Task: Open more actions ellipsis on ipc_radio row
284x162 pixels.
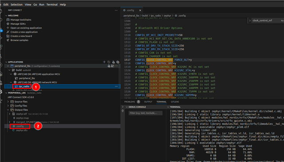Action: click(116, 87)
